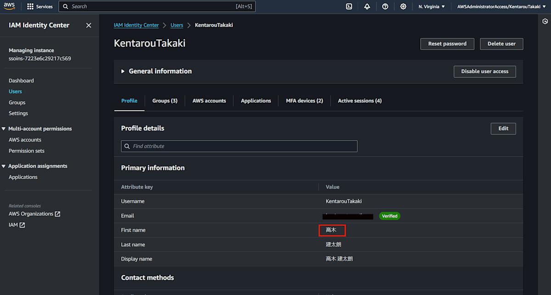Click the Value column header
Image resolution: width=551 pixels, height=295 pixels.
click(x=332, y=187)
